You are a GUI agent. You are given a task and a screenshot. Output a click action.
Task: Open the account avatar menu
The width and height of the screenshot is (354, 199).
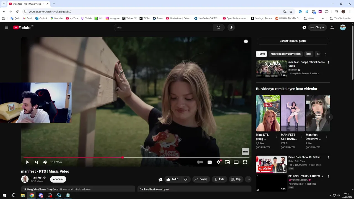pyautogui.click(x=343, y=27)
